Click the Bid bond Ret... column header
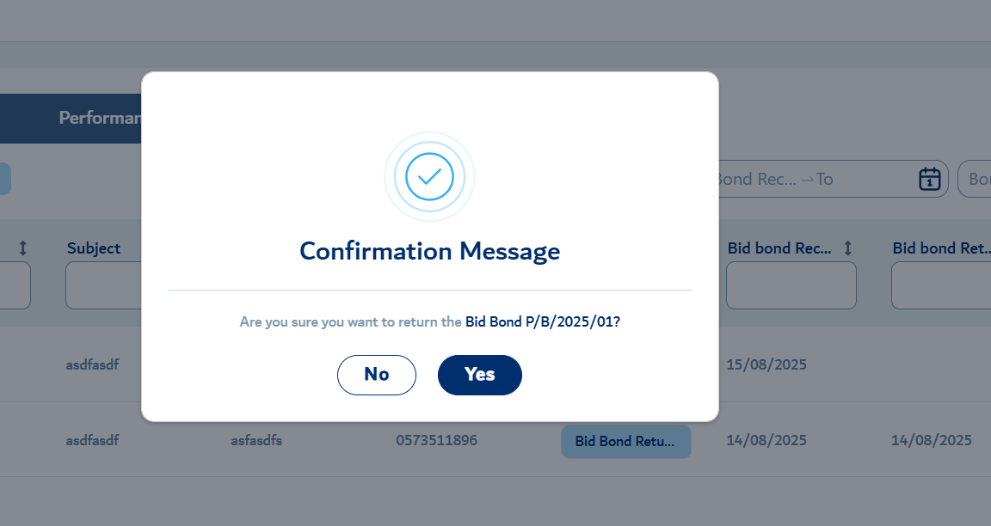Screen dimensions: 991x526 pos(941,248)
